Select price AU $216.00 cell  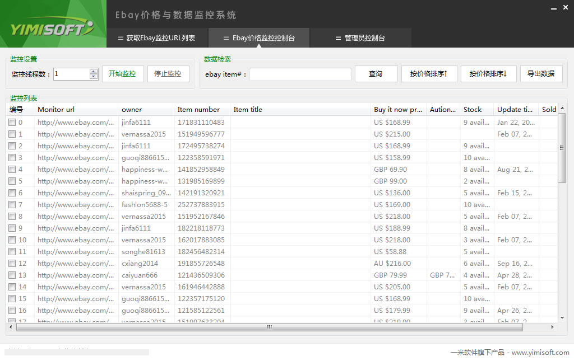point(392,264)
